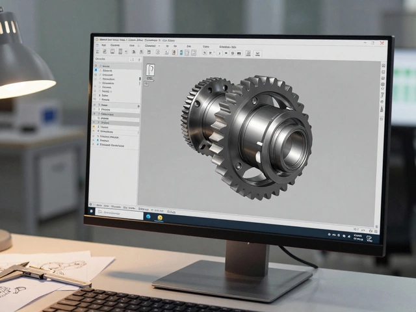The width and height of the screenshot is (416, 312).
Task: Click the orange-red document icon in toolbar
Action: coord(174,53)
